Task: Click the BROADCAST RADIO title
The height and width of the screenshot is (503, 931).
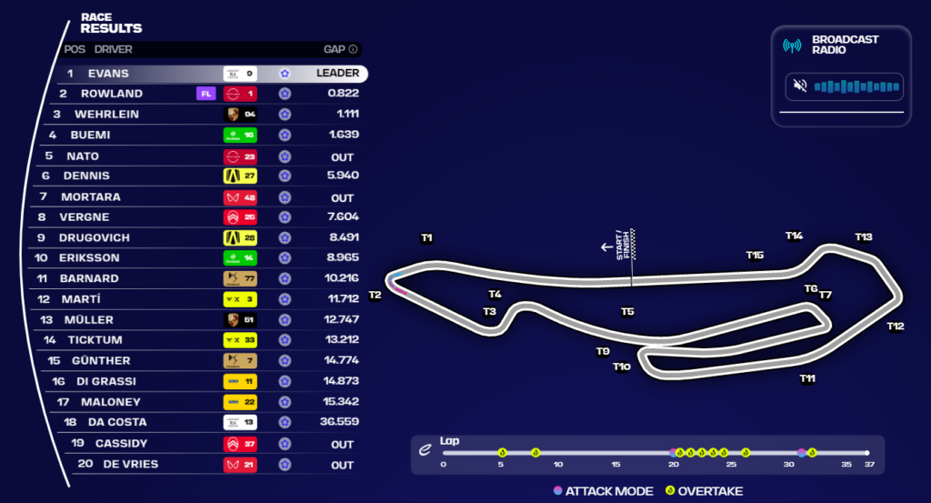Action: click(x=845, y=45)
